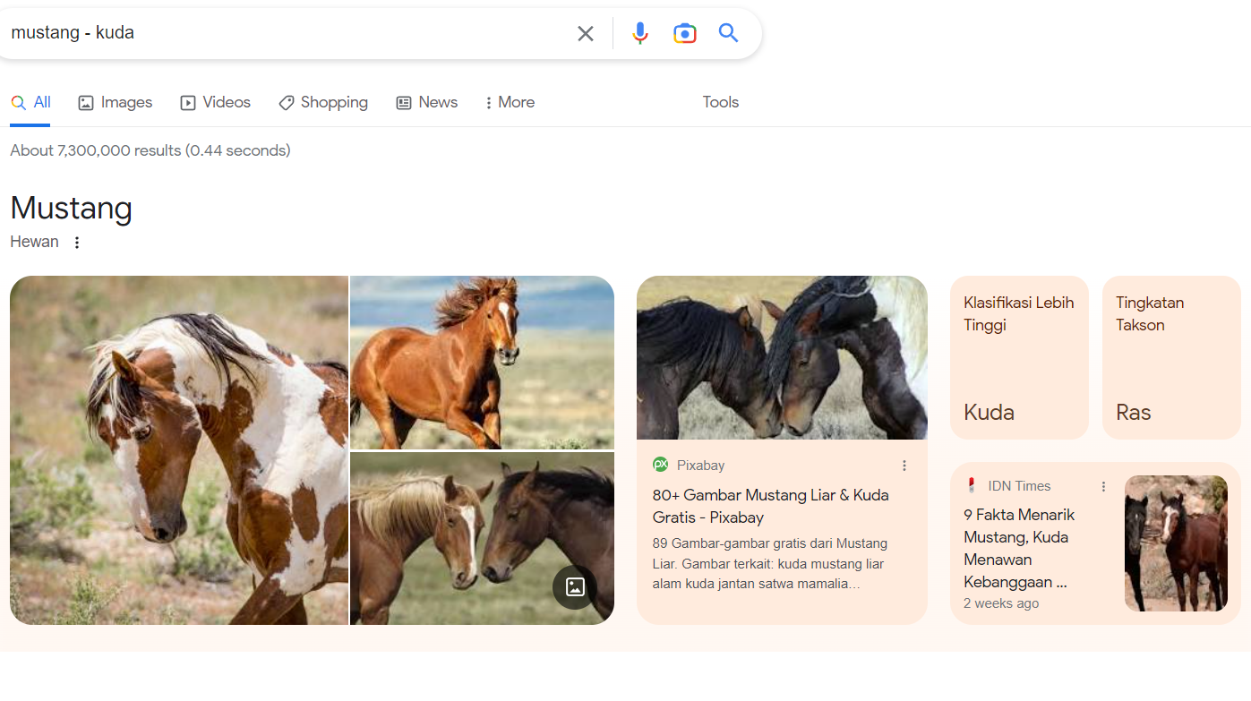This screenshot has height=701, width=1251.
Task: Click the image gallery icon on horse thumbnail
Action: pos(574,588)
